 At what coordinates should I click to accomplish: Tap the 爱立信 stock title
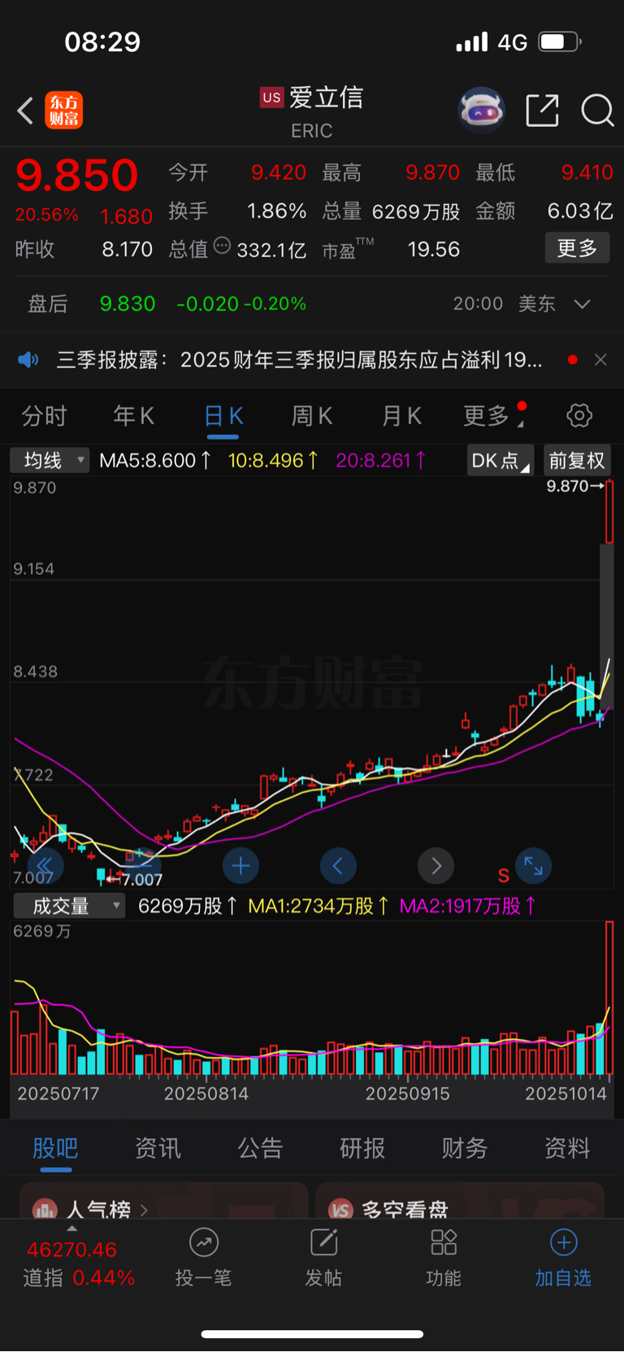click(x=326, y=98)
